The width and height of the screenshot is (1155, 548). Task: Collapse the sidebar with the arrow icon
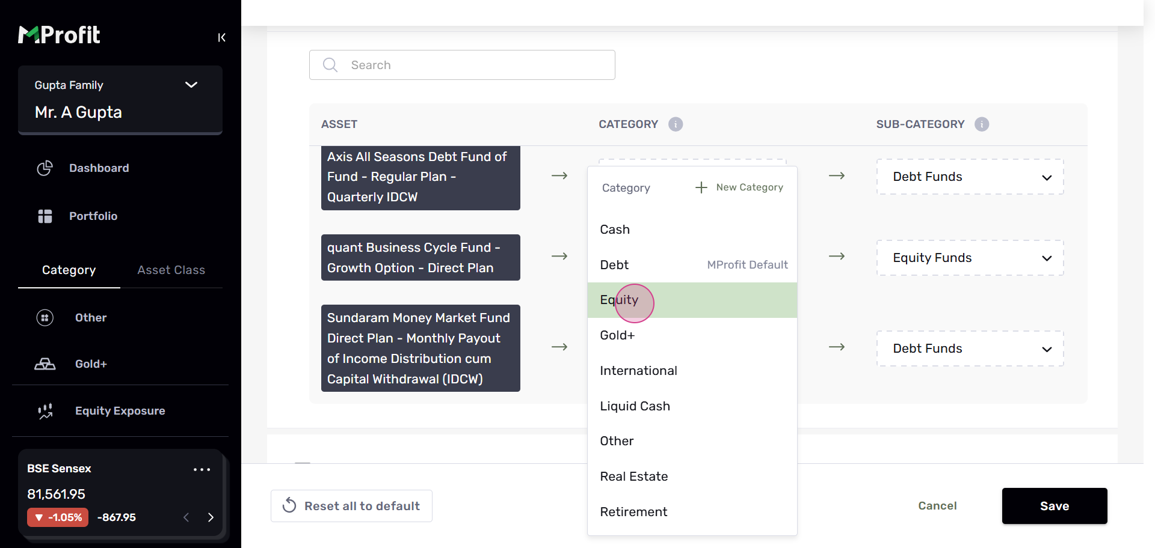point(221,37)
